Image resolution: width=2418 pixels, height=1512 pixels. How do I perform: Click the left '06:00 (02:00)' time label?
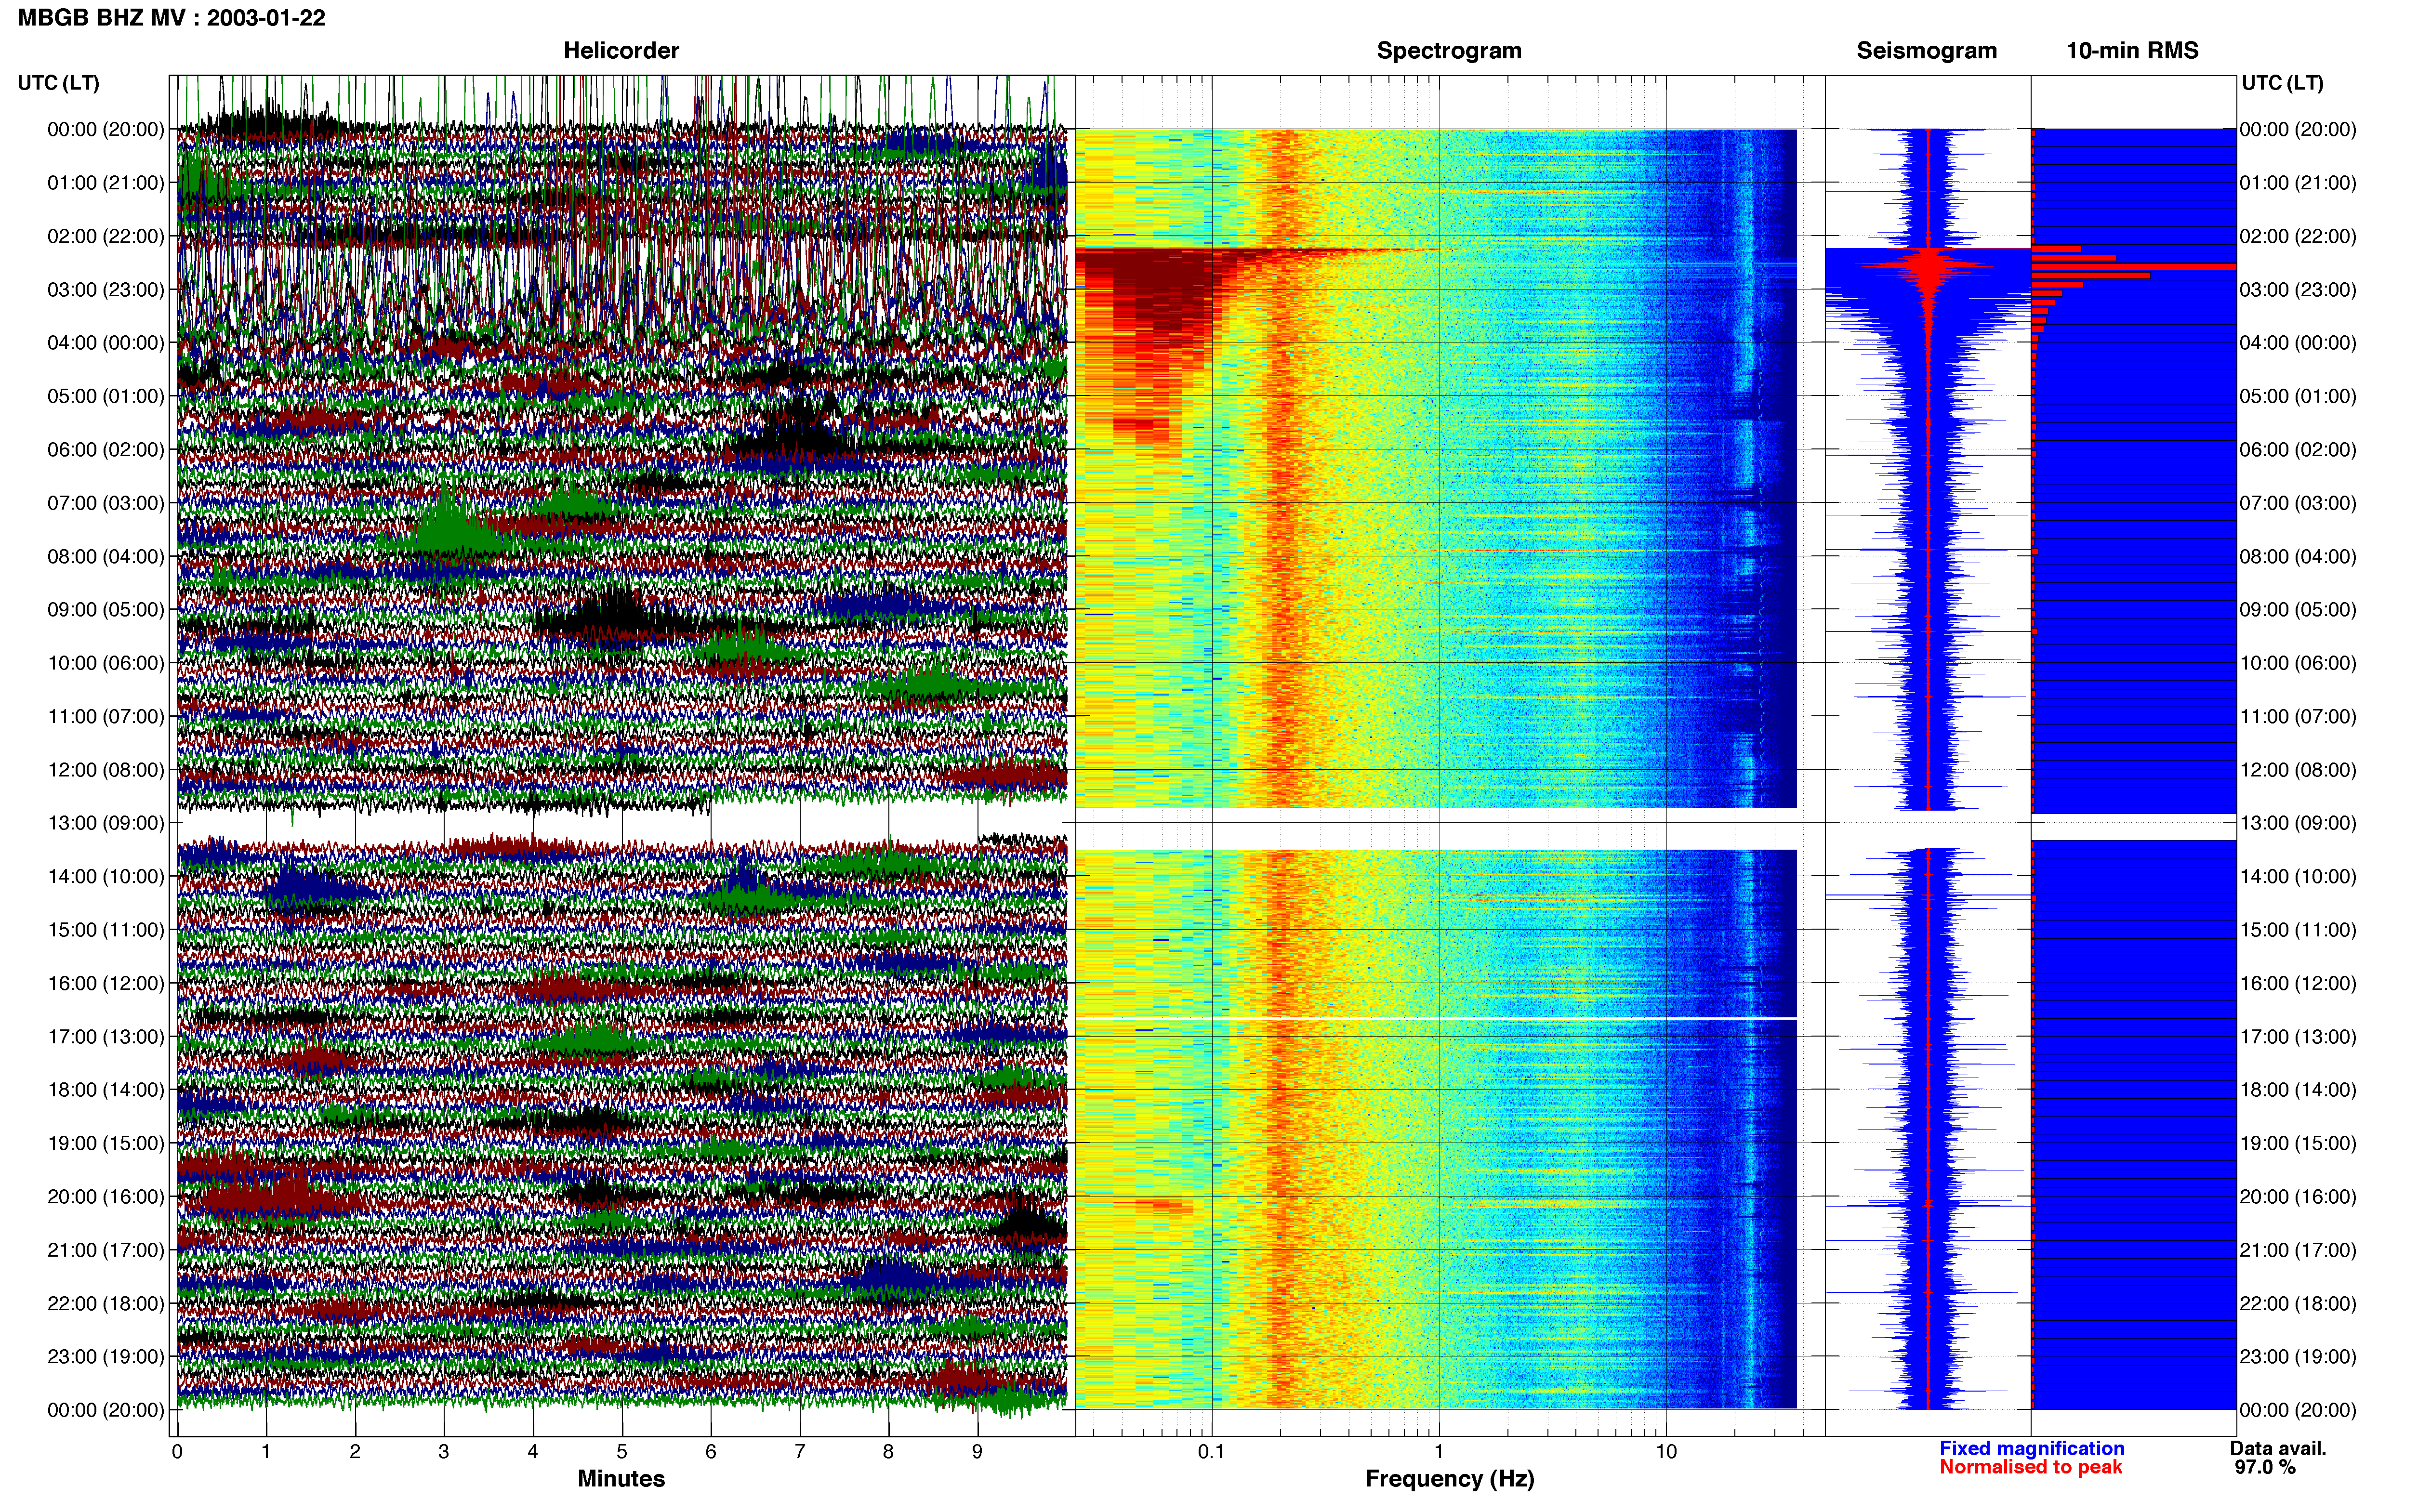tap(106, 450)
